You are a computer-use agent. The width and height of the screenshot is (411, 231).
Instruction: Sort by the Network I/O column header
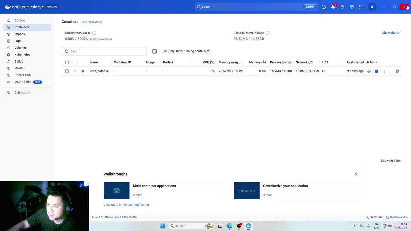tap(304, 62)
